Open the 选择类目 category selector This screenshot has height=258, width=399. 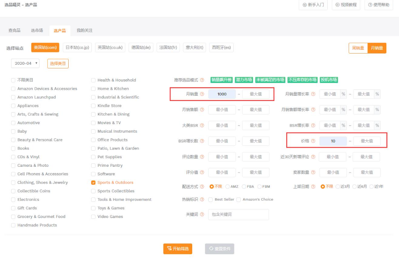(58, 64)
